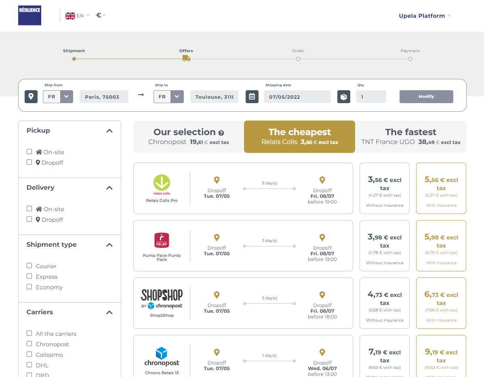The height and width of the screenshot is (377, 484).
Task: Click the Shop2Shop by Chronopost logo
Action: [162, 299]
